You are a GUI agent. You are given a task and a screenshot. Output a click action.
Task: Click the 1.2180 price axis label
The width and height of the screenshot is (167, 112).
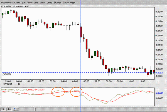pos(159,26)
